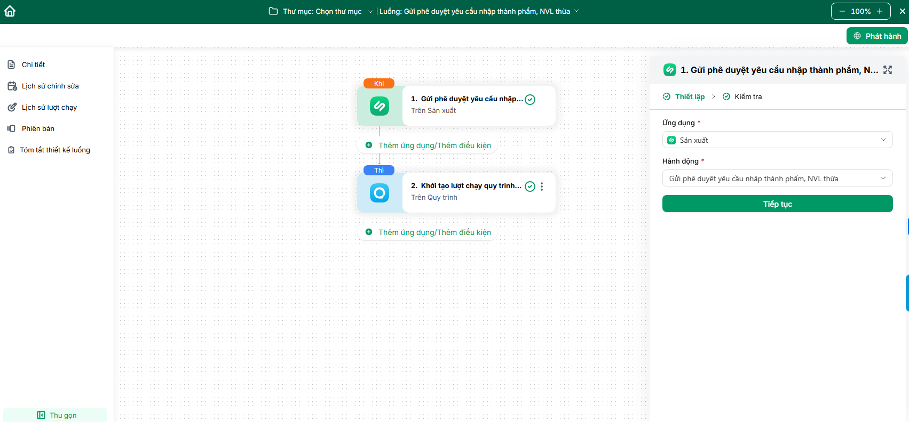Click plus icon below step 2
Viewport: 909px width, 422px height.
pyautogui.click(x=369, y=232)
